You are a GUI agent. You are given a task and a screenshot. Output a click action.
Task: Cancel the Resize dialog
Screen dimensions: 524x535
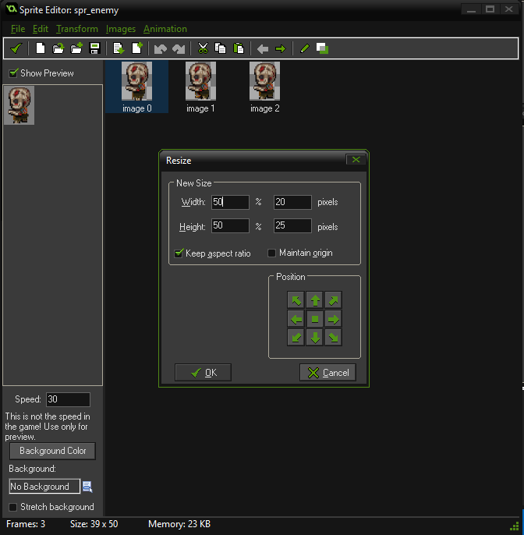327,373
